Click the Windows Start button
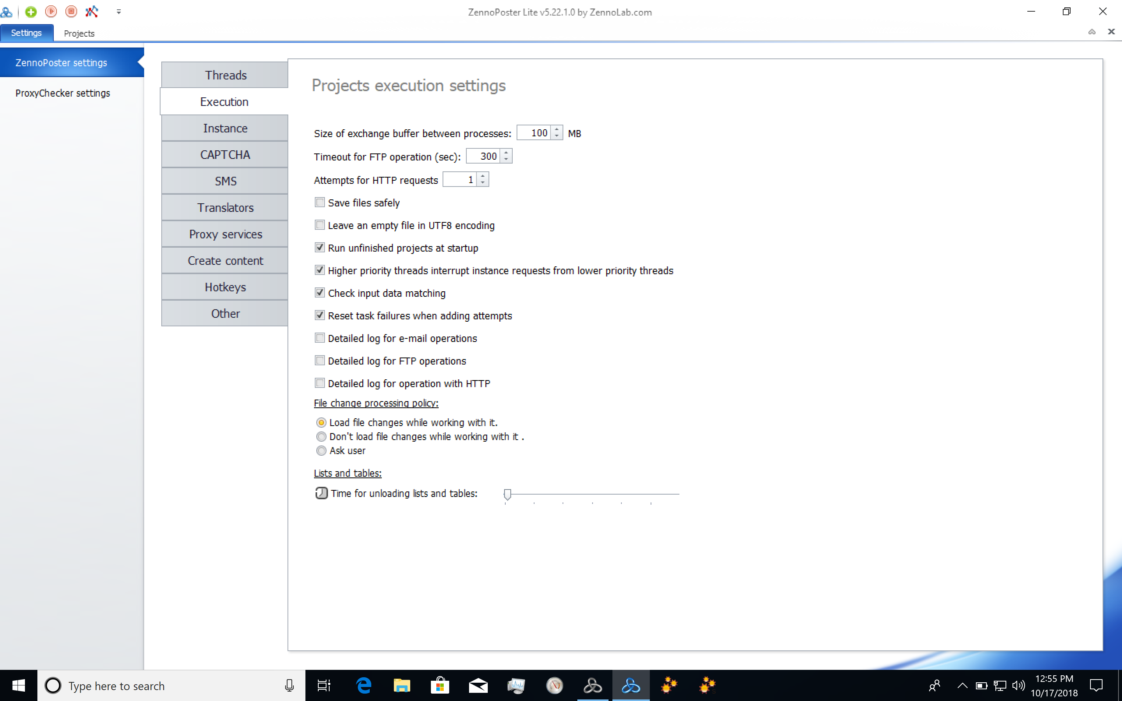This screenshot has height=701, width=1122. tap(19, 685)
